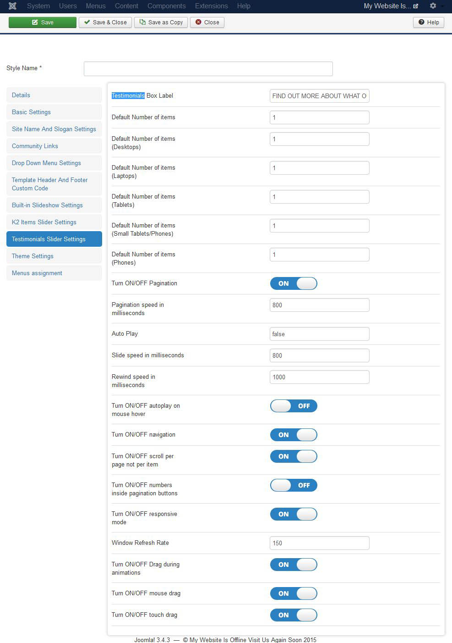Click the Joomla logo icon

coord(12,6)
